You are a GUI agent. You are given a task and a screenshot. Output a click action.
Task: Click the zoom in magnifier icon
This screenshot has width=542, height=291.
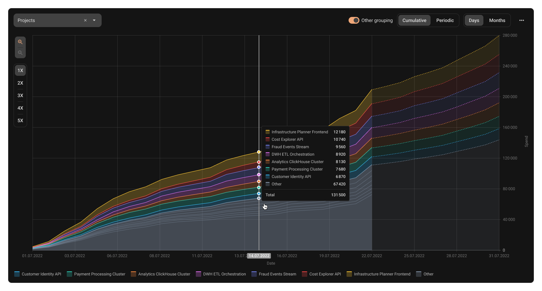click(x=20, y=42)
